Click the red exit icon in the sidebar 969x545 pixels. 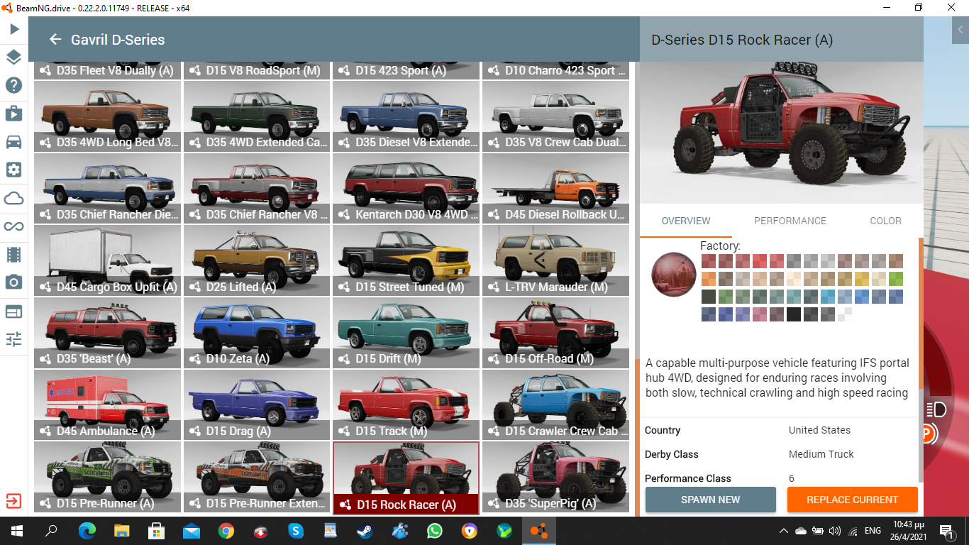click(13, 502)
